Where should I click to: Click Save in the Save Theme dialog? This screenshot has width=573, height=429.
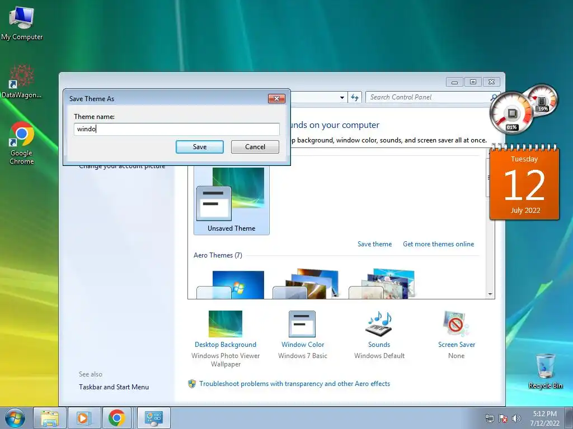pyautogui.click(x=200, y=147)
